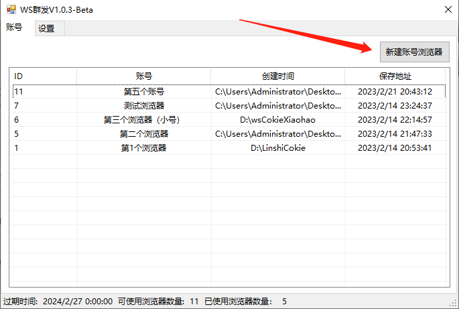Click the D:\LinshiCokie path cell

click(x=277, y=148)
